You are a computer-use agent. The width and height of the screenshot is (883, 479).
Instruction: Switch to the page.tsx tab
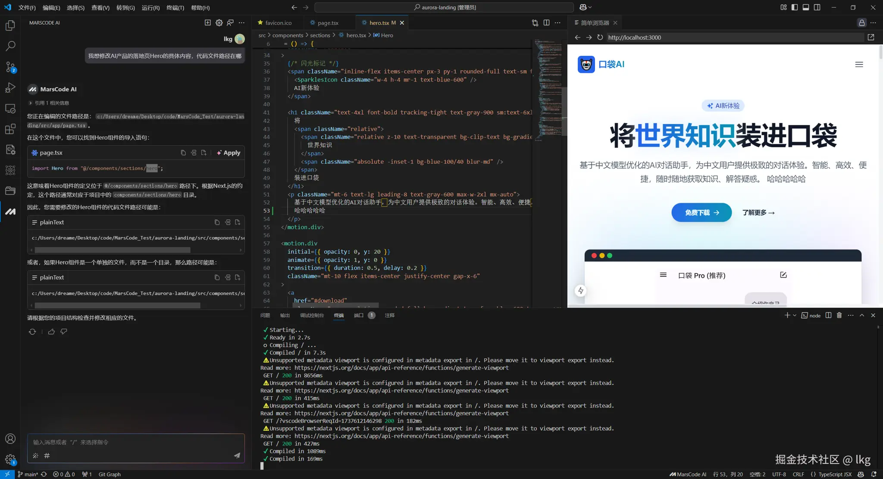click(x=328, y=22)
